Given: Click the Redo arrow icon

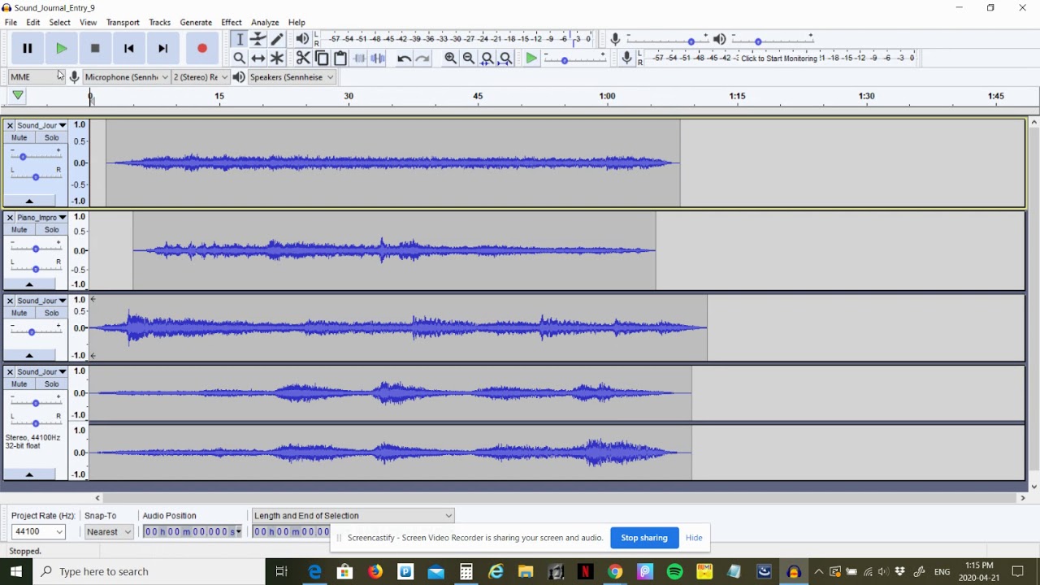Looking at the screenshot, I should tap(422, 58).
